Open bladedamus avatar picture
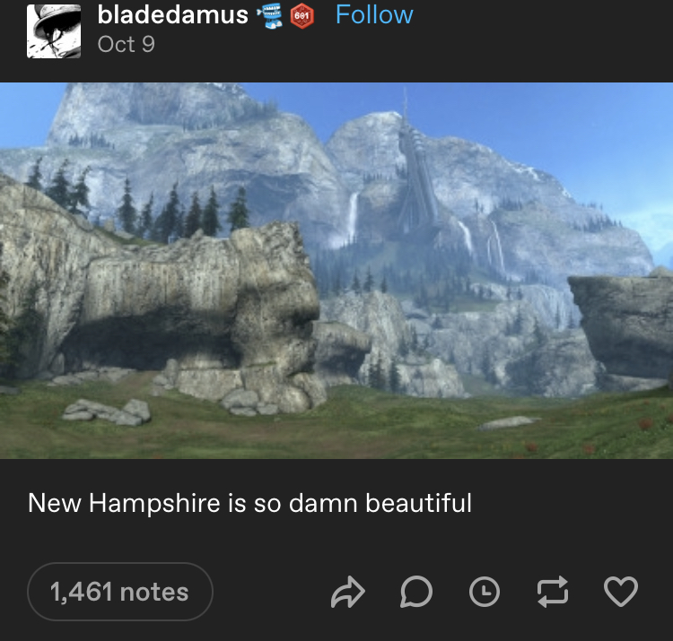 pyautogui.click(x=54, y=30)
